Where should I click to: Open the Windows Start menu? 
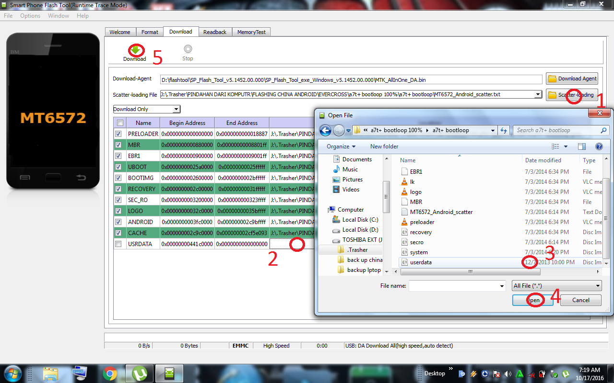point(13,373)
